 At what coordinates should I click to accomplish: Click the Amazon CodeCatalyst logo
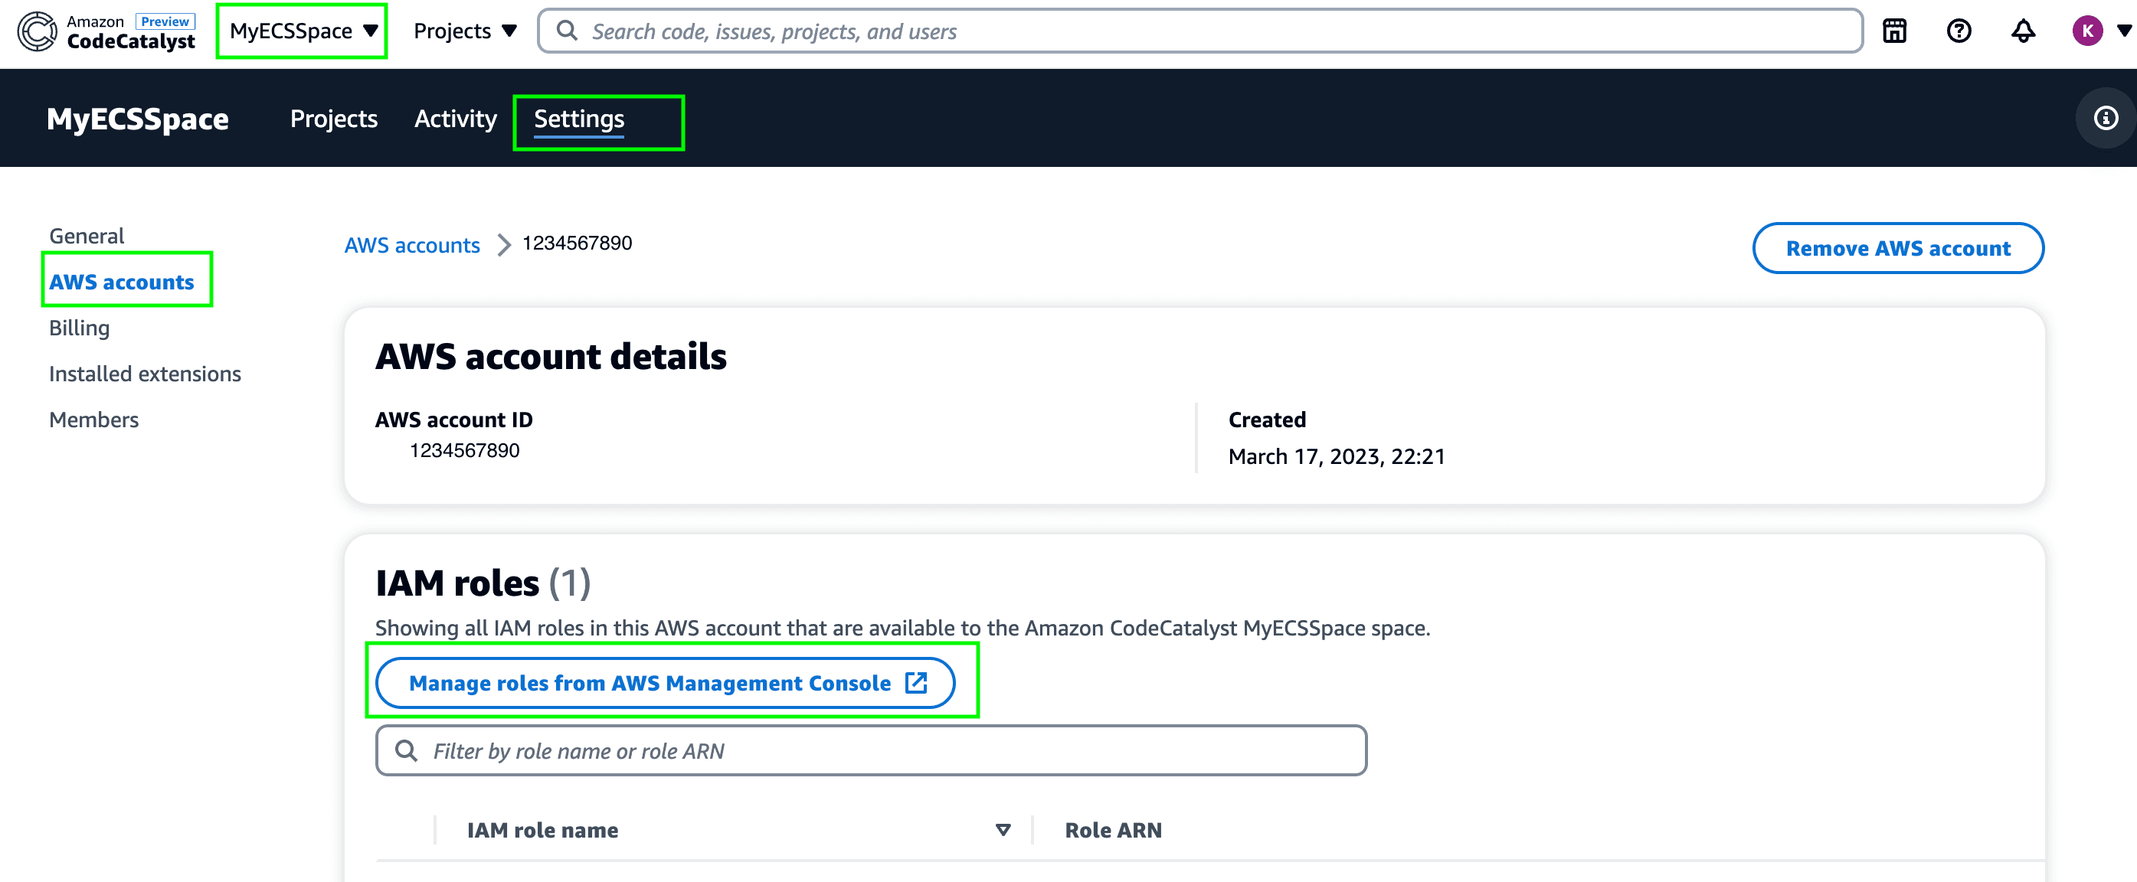[x=106, y=31]
